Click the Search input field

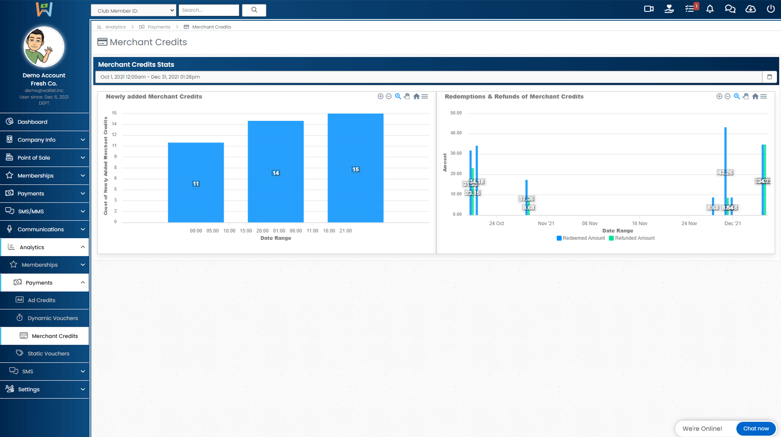[x=209, y=10]
